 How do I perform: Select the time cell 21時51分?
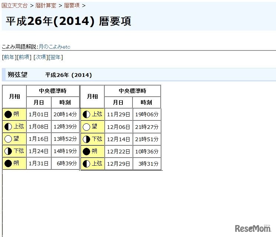tap(147, 139)
